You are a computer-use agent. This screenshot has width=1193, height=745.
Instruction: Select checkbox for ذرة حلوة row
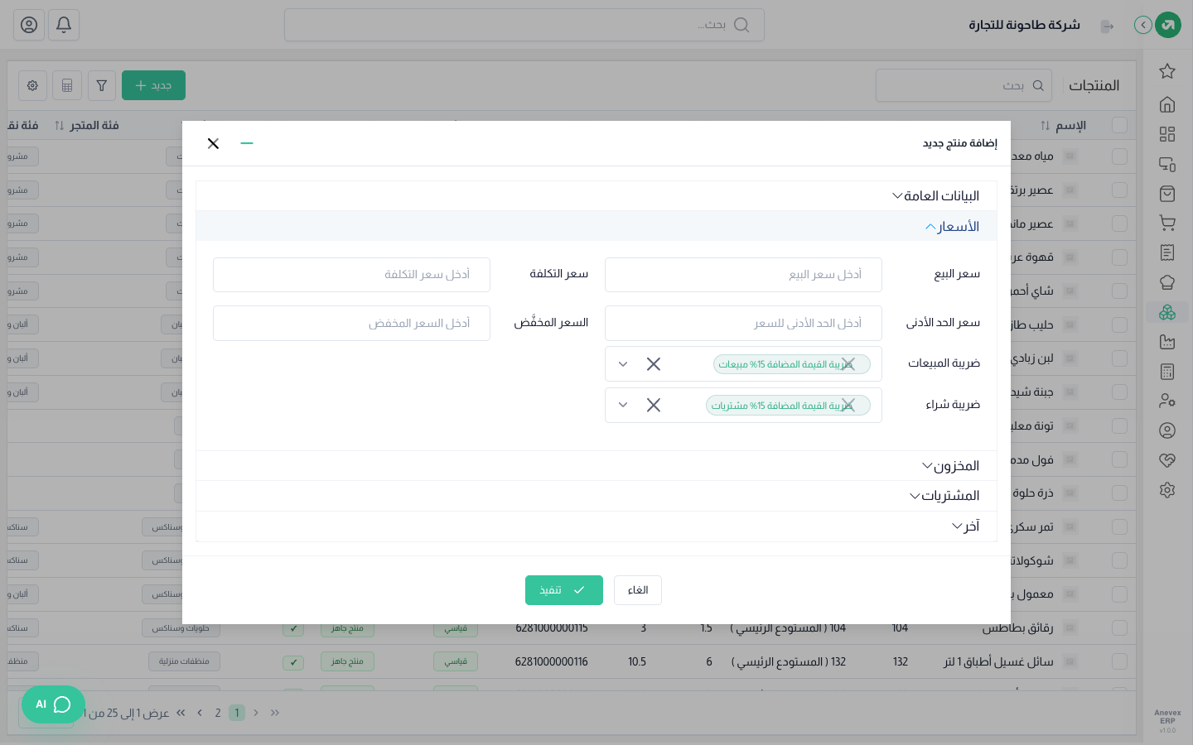point(1120,493)
